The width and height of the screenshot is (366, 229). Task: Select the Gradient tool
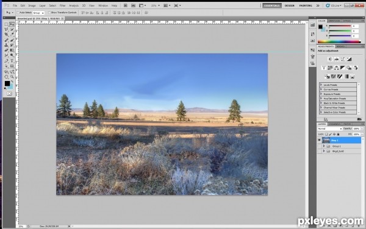[12, 50]
